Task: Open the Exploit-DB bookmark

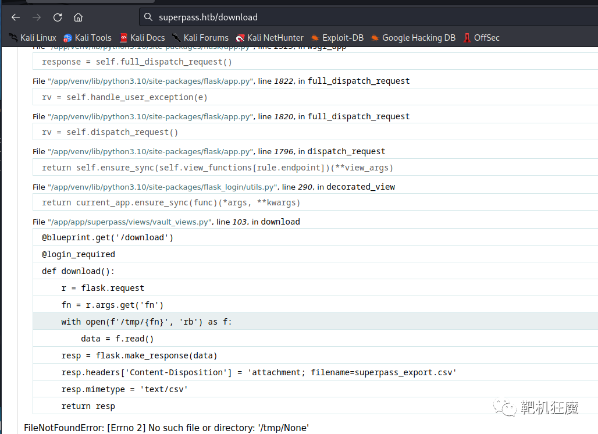Action: pos(337,38)
